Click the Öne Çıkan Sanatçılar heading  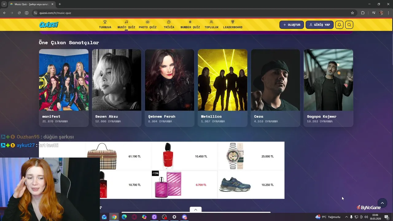69,42
